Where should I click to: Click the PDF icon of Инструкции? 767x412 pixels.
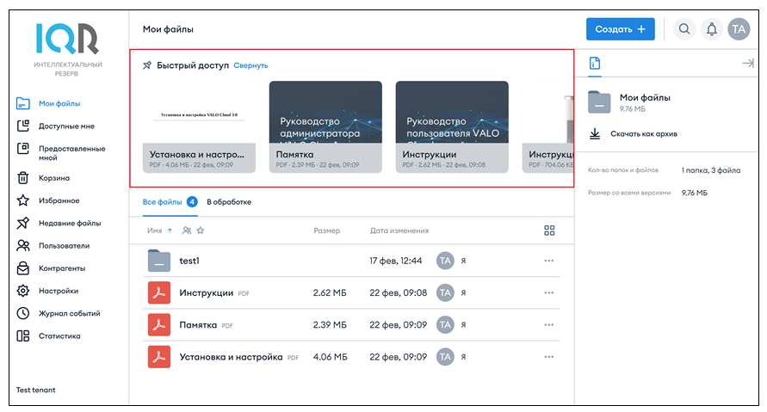(x=159, y=292)
